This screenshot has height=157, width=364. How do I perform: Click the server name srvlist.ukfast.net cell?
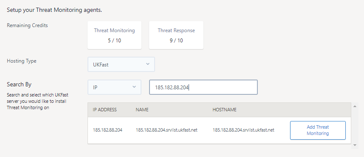click(166, 130)
